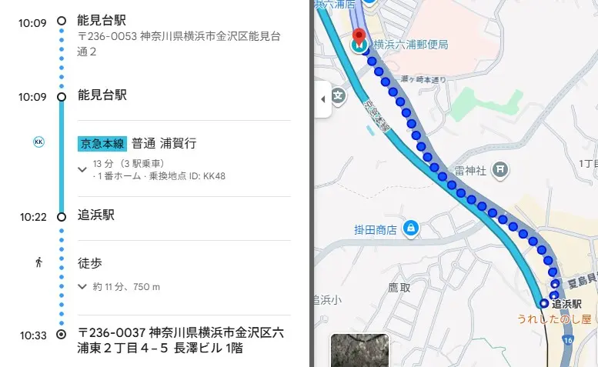Viewport: 598px width, 367px height.
Task: Click the 追浜駅 station circle on map
Action: 543,303
